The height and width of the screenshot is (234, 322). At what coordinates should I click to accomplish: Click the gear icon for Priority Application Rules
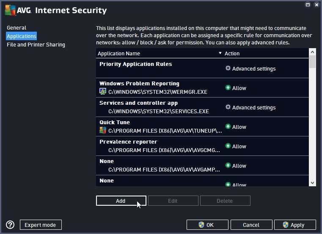click(228, 68)
